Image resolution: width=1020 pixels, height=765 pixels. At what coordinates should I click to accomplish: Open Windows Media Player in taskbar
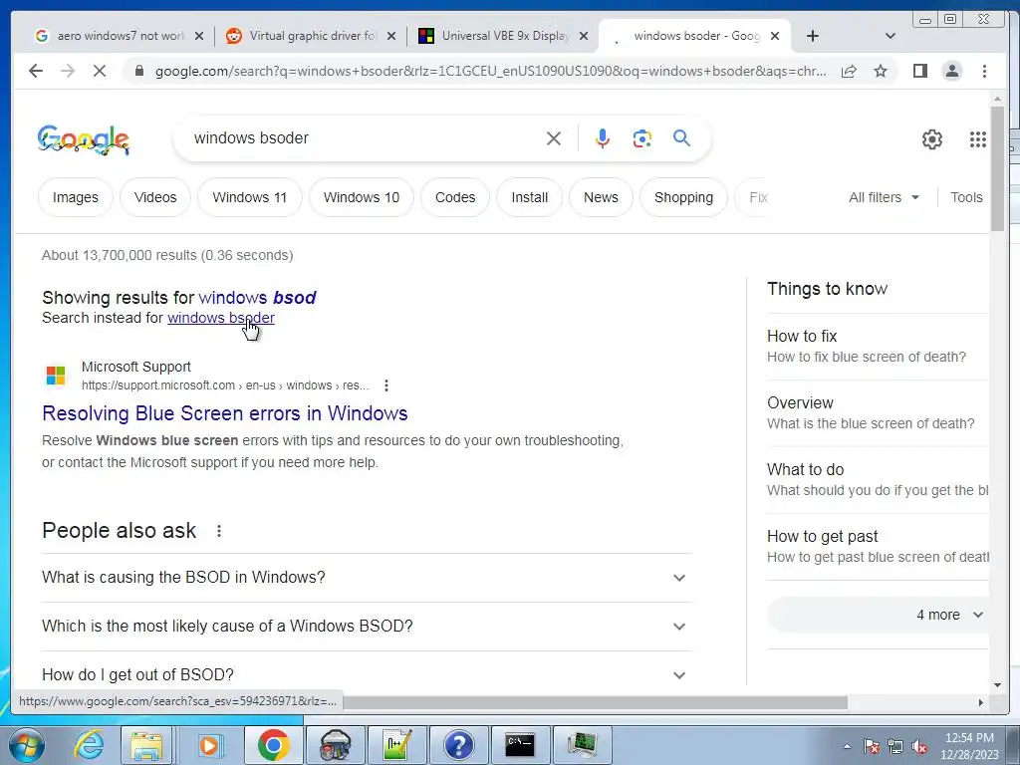pyautogui.click(x=209, y=745)
